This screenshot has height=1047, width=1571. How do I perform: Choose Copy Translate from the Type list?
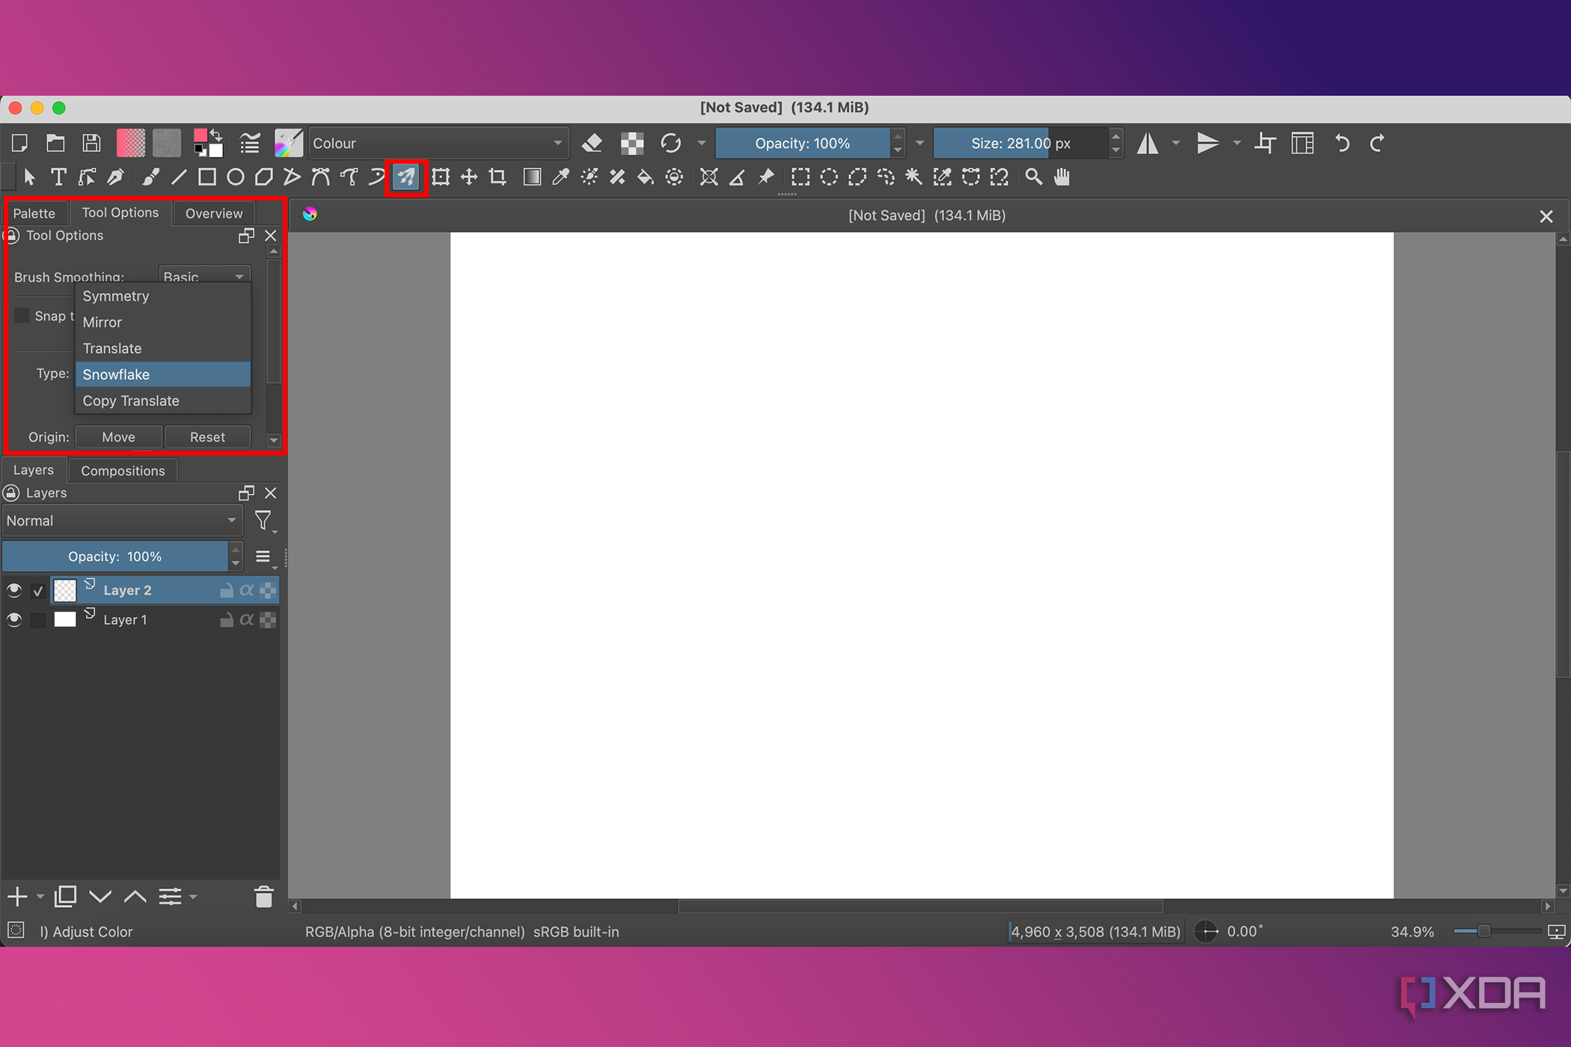tap(163, 401)
